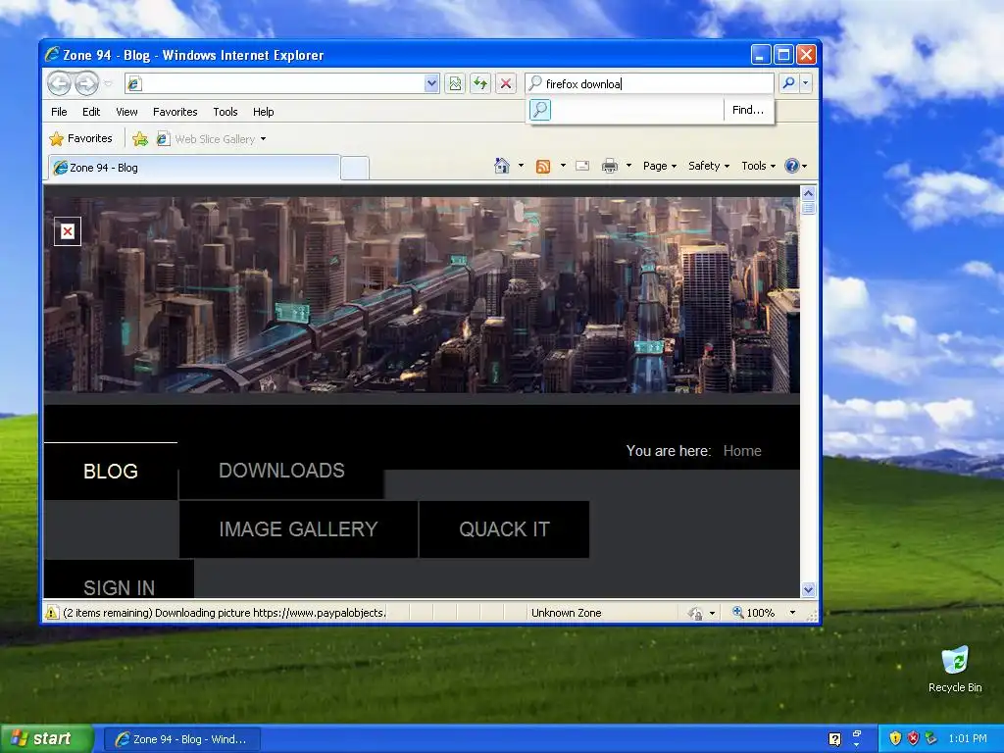Select the 'Zone 94 - Blog' tab
1004x753 pixels.
194,168
